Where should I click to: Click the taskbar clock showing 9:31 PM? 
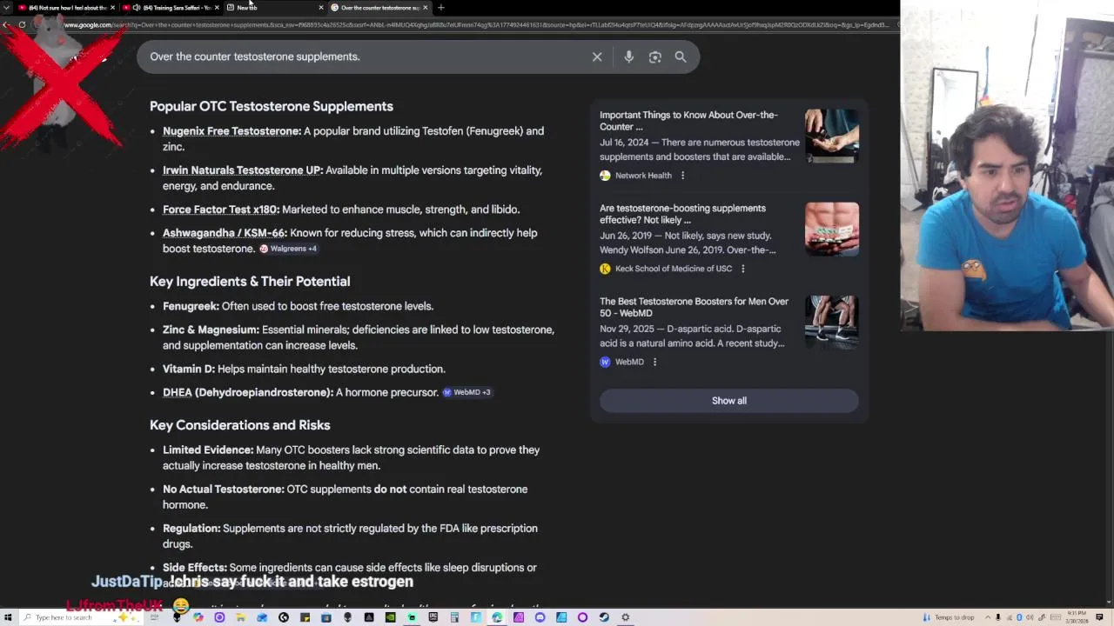(x=1077, y=617)
